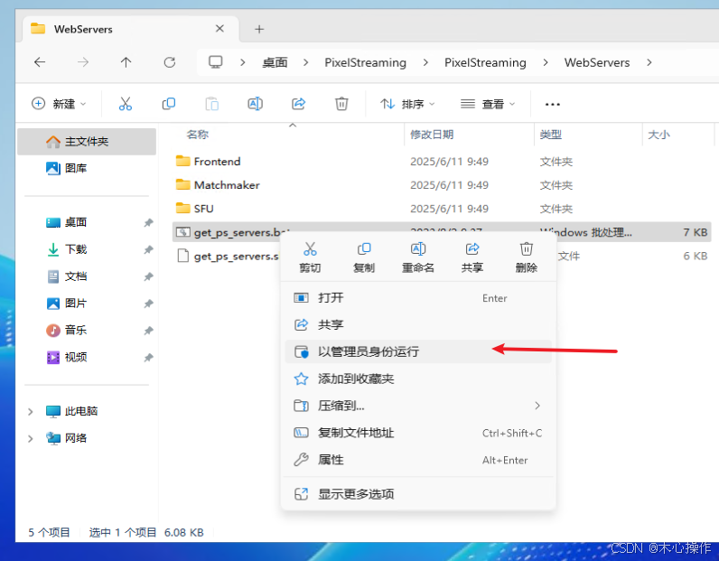Expand the 此电脑 tree node

pyautogui.click(x=31, y=411)
